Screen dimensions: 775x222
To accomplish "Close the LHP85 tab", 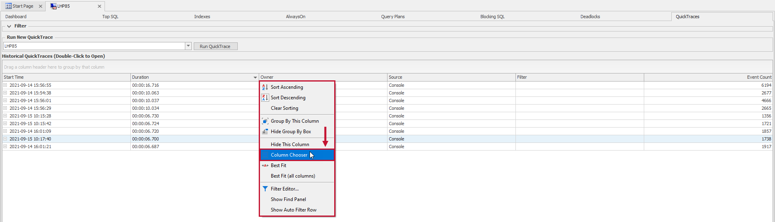I will (99, 6).
